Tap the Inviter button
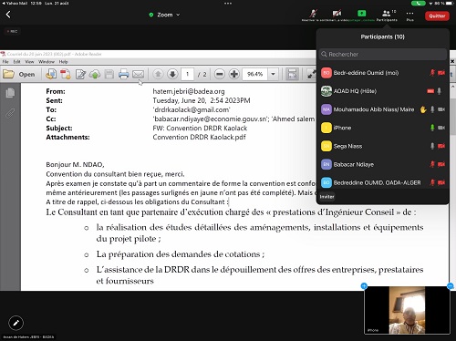The image size is (456, 341). [x=326, y=197]
